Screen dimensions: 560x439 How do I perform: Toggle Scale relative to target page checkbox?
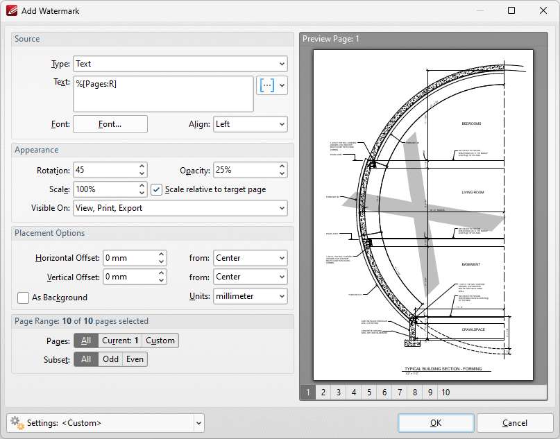coord(156,189)
